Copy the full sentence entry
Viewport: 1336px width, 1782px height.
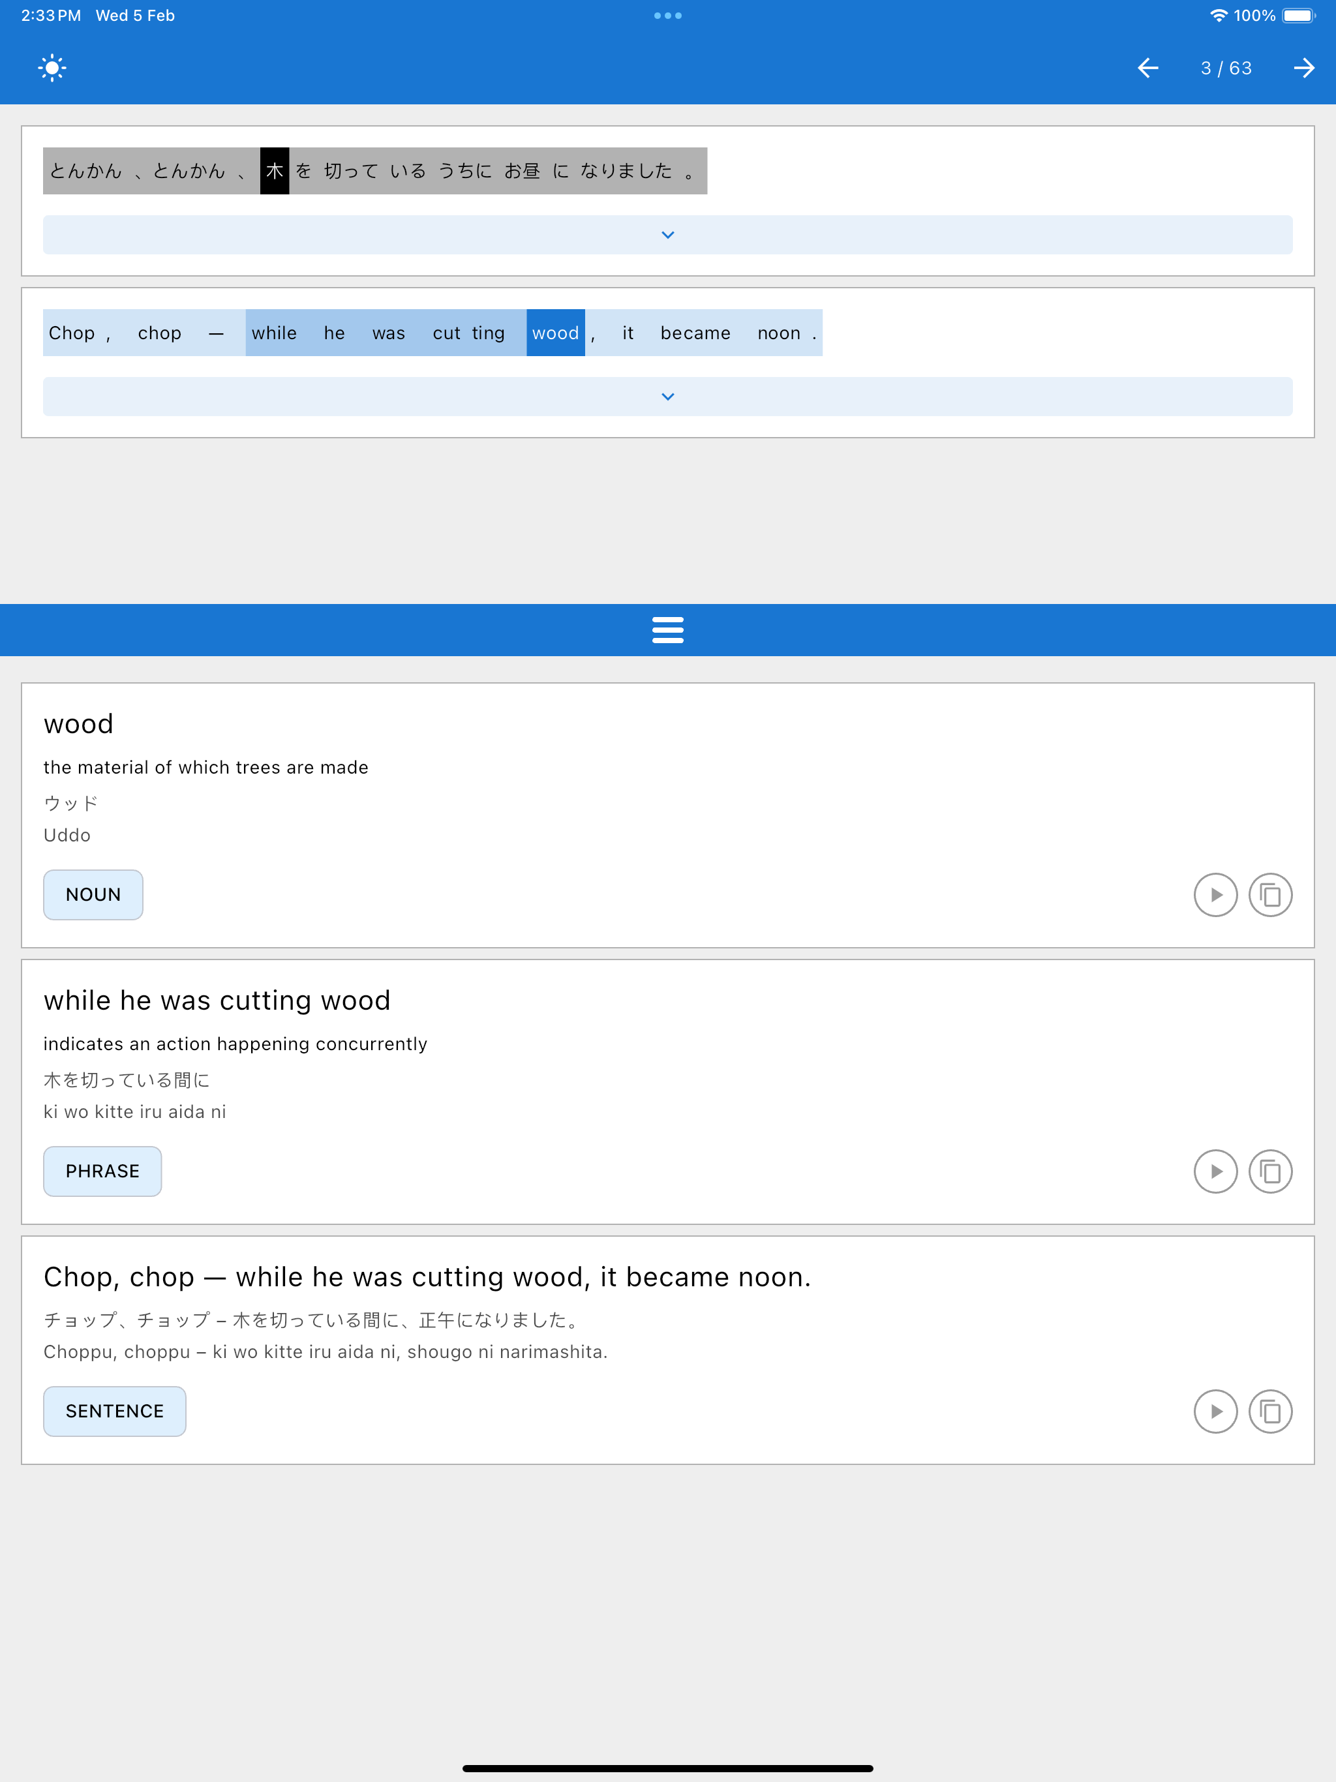point(1270,1412)
